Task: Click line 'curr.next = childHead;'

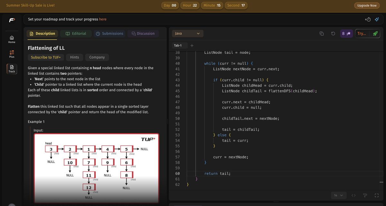Action: 246,102
